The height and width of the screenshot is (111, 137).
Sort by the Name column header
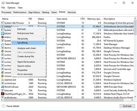14,19
